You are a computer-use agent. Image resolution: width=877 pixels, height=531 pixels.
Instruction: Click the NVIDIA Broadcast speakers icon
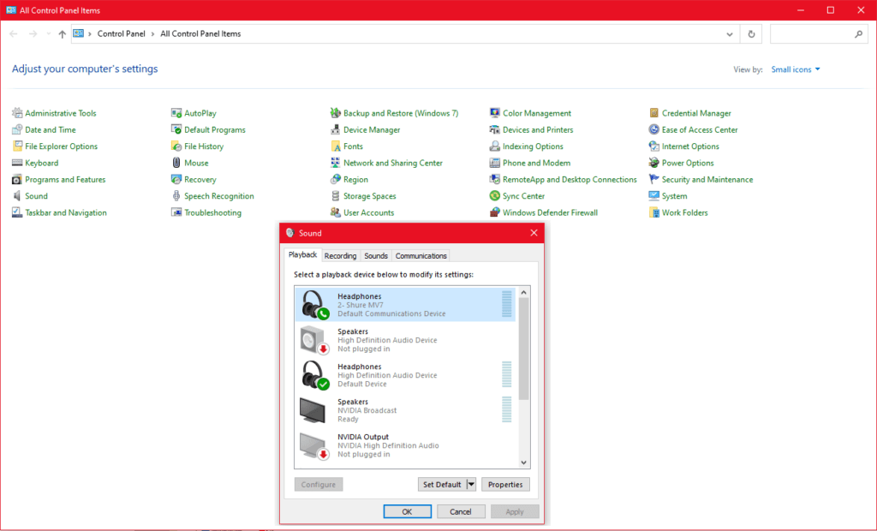click(314, 410)
